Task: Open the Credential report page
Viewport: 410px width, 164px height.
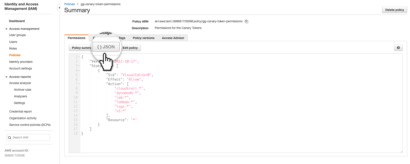Action: [20, 112]
